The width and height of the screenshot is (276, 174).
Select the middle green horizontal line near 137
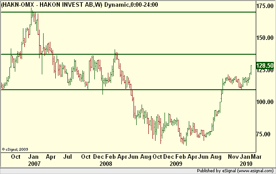click(x=128, y=54)
